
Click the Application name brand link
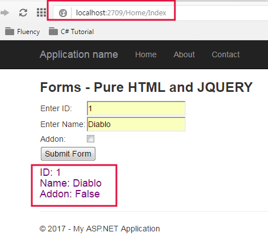(79, 54)
